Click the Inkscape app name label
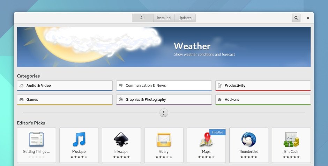 tap(121, 152)
